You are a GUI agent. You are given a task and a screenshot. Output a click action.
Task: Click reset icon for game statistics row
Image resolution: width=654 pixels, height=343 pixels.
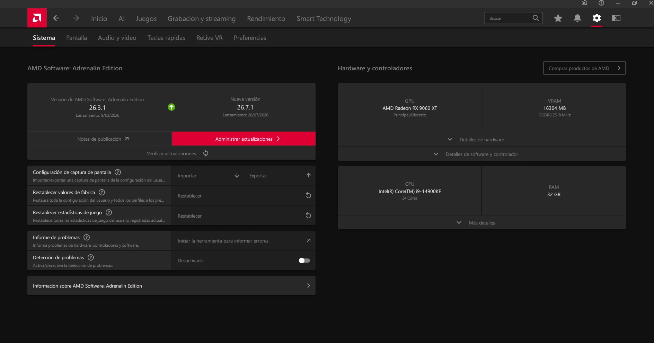[308, 216]
